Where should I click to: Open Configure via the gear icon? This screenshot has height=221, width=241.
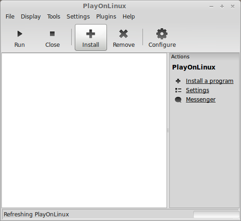tap(162, 34)
